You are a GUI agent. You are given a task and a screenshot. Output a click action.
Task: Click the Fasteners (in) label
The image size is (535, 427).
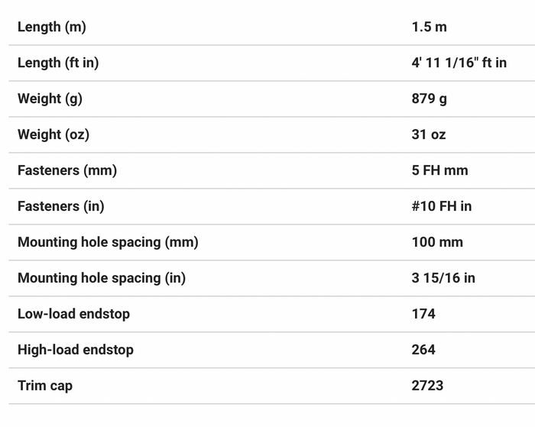[x=60, y=206]
